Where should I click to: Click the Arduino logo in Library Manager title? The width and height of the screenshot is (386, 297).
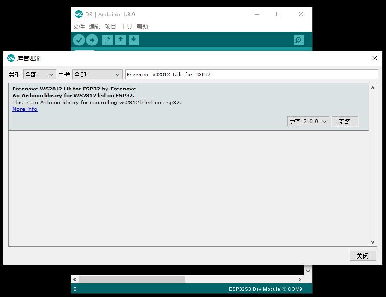[x=11, y=58]
